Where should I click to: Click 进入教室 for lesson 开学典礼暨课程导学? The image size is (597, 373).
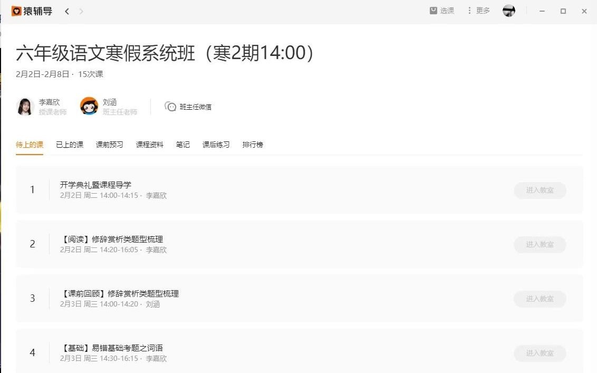[540, 190]
